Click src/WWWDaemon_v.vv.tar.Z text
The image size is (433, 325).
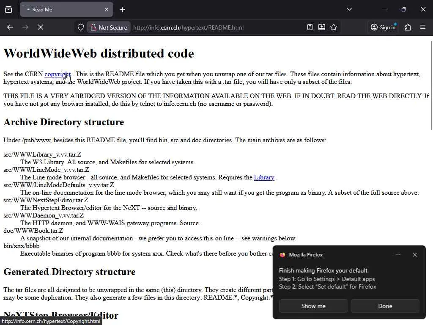[44, 215]
